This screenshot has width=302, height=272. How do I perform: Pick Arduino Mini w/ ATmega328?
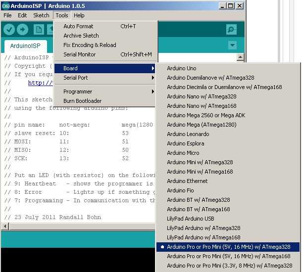point(228,162)
